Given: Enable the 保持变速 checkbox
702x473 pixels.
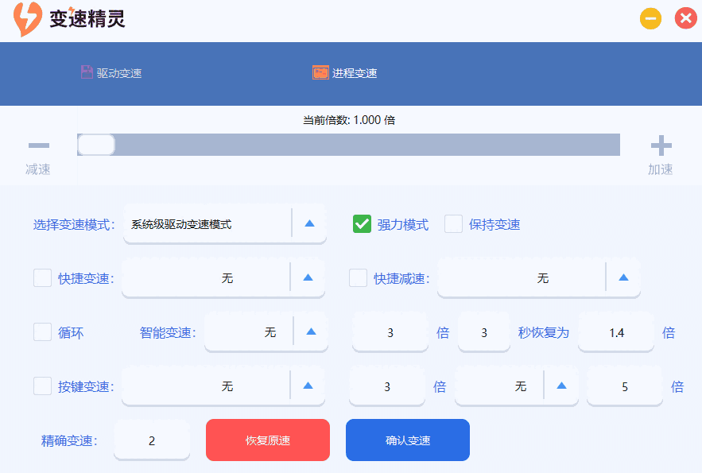Looking at the screenshot, I should [x=454, y=224].
